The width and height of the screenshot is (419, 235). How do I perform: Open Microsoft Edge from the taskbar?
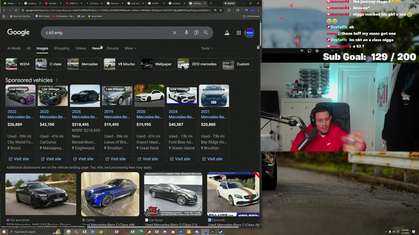(x=141, y=232)
